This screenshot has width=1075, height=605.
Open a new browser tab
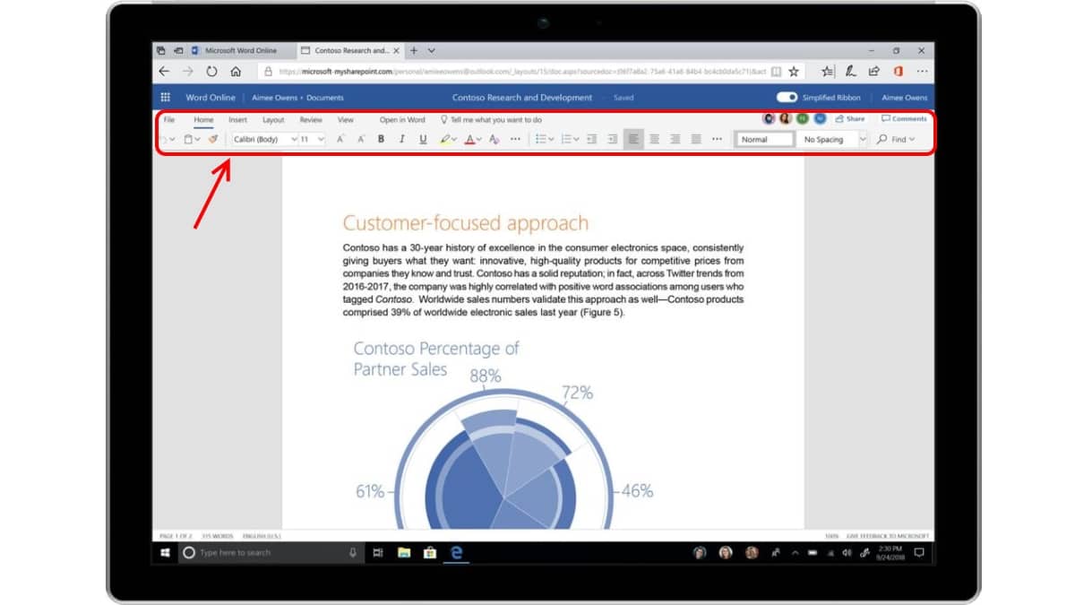414,50
